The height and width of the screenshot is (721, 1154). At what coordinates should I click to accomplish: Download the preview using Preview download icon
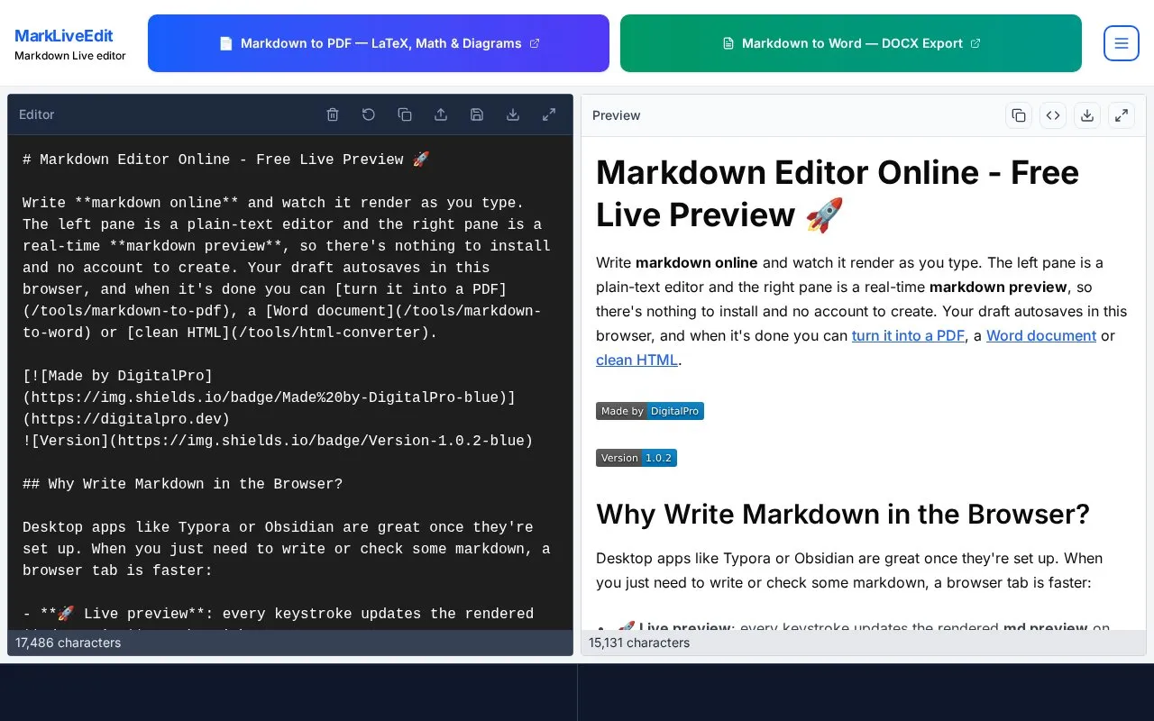tap(1087, 115)
